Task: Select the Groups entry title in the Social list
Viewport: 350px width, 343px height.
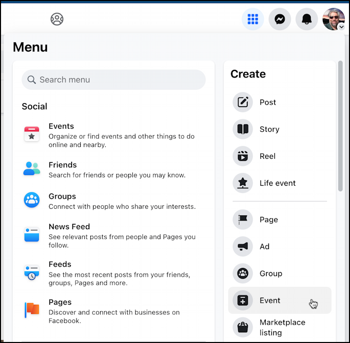Action: coord(62,196)
